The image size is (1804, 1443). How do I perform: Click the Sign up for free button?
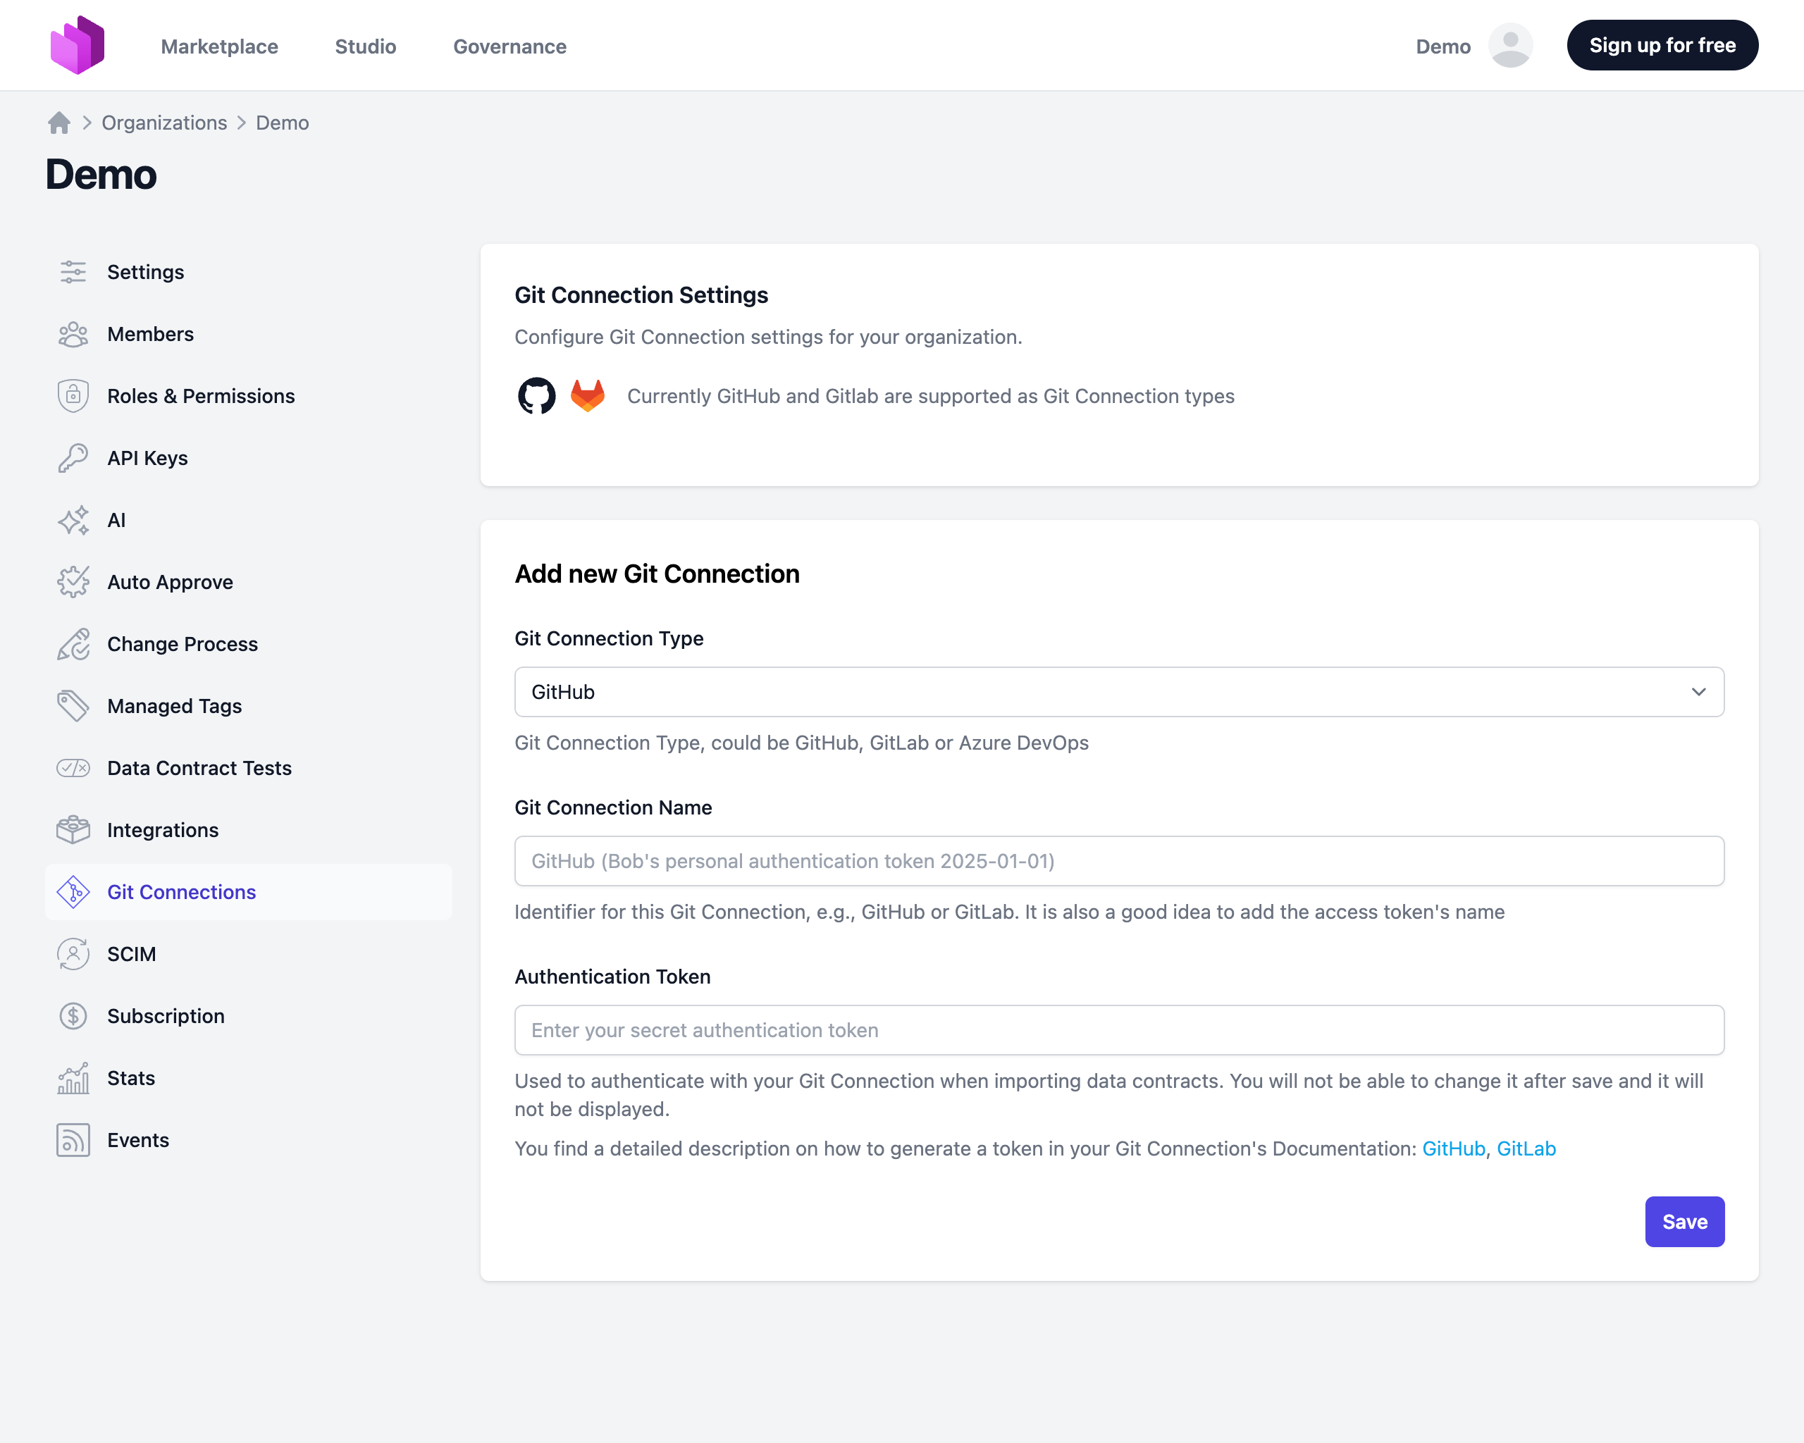pos(1662,46)
